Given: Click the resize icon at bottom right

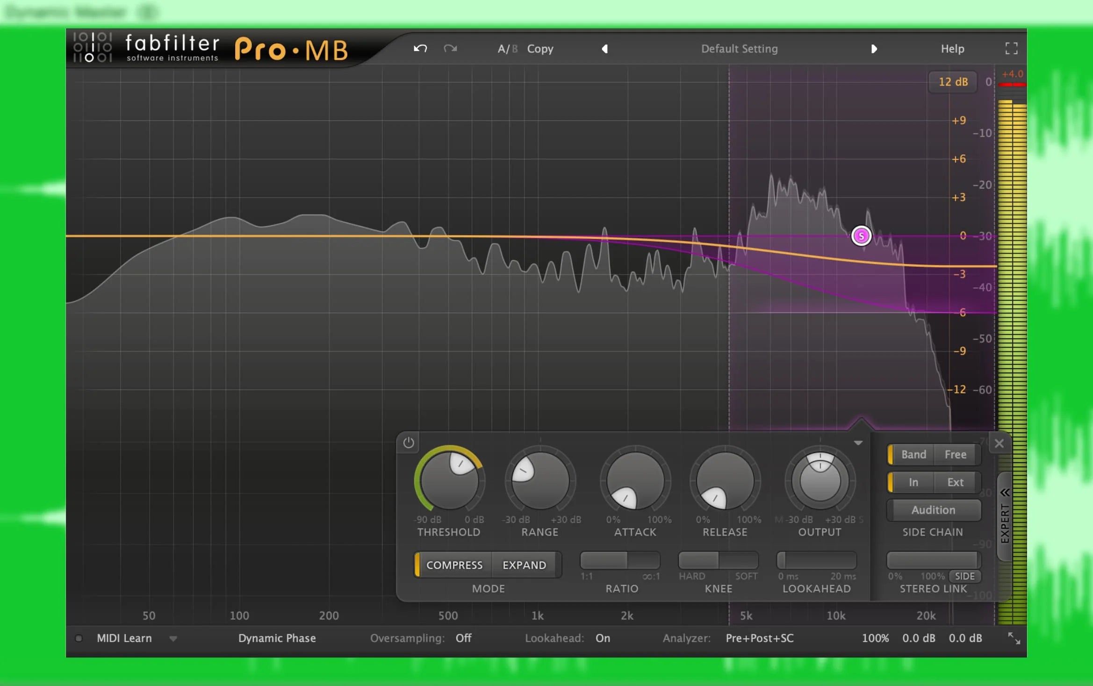Looking at the screenshot, I should point(1014,638).
